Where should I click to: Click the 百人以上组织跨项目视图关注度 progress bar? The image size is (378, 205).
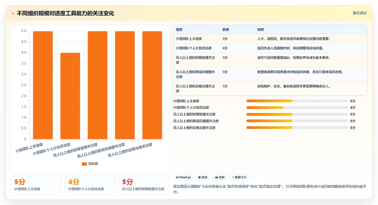pos(297,121)
